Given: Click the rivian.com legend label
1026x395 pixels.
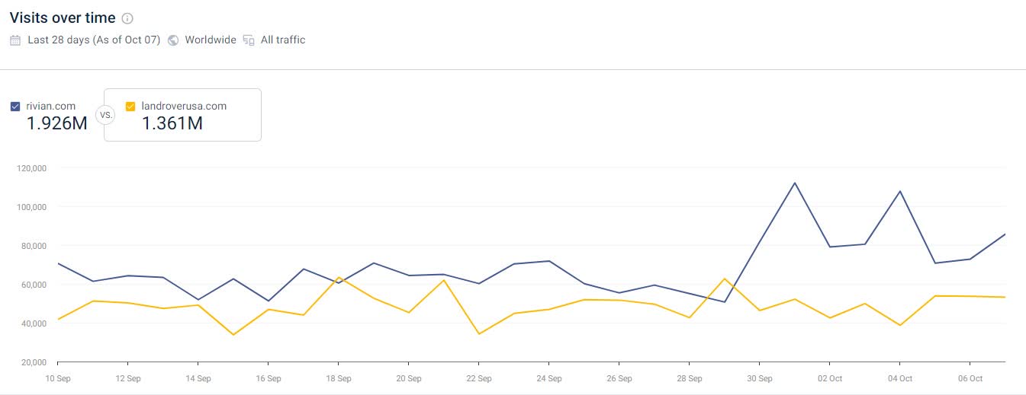Looking at the screenshot, I should tap(50, 107).
